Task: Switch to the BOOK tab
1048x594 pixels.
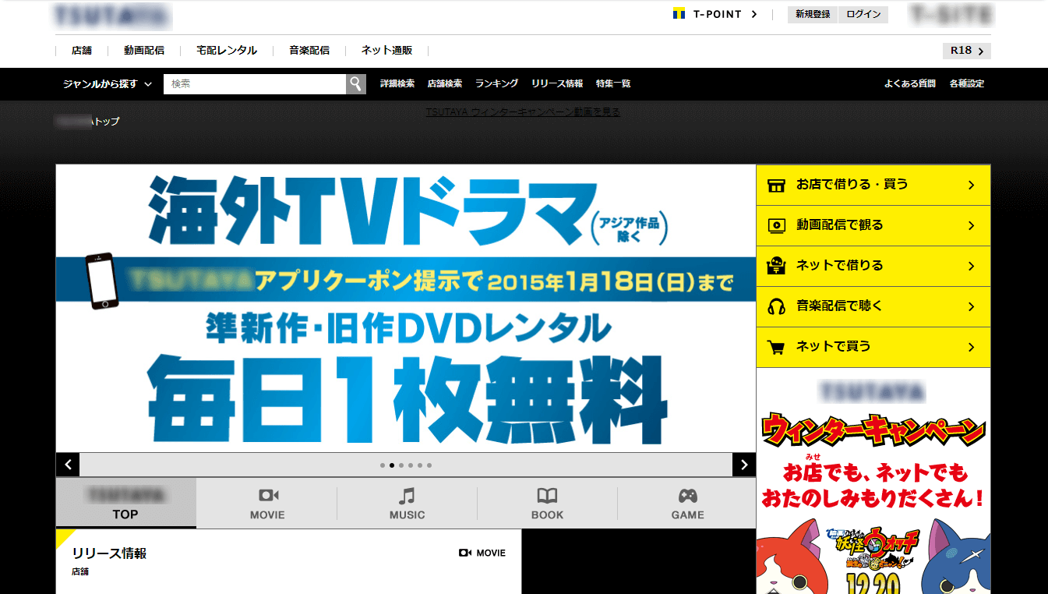Action: tap(548, 503)
